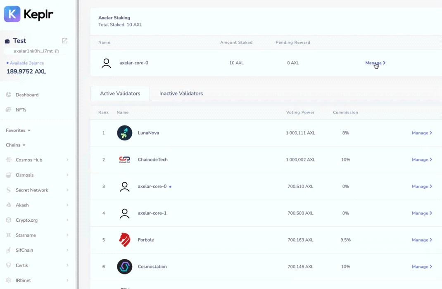The width and height of the screenshot is (442, 289).
Task: Expand the Starname chevron
Action: 67,235
